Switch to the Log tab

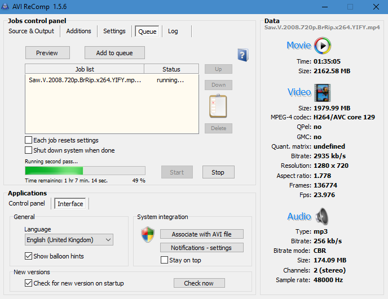pos(173,31)
